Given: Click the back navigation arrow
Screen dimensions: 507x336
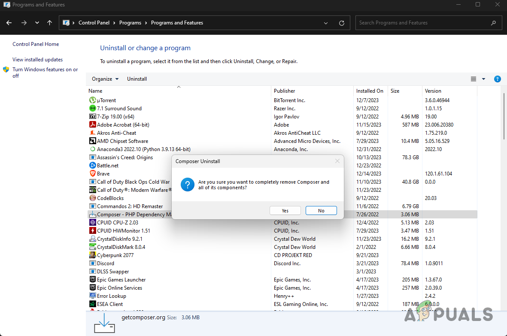Looking at the screenshot, I should (9, 23).
